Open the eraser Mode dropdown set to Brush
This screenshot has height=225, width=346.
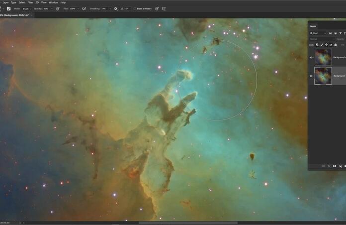[27, 9]
